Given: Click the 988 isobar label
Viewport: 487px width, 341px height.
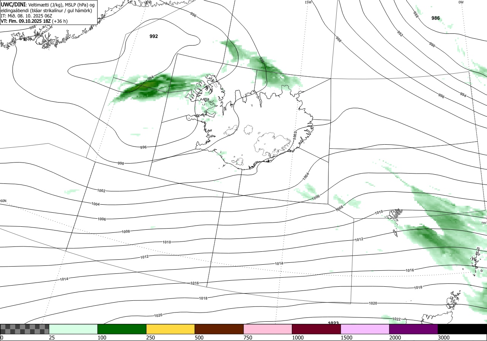Looking at the screenshot, I should click(x=416, y=15).
